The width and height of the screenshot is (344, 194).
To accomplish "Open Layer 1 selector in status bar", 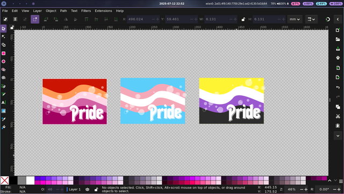I will pos(74,189).
